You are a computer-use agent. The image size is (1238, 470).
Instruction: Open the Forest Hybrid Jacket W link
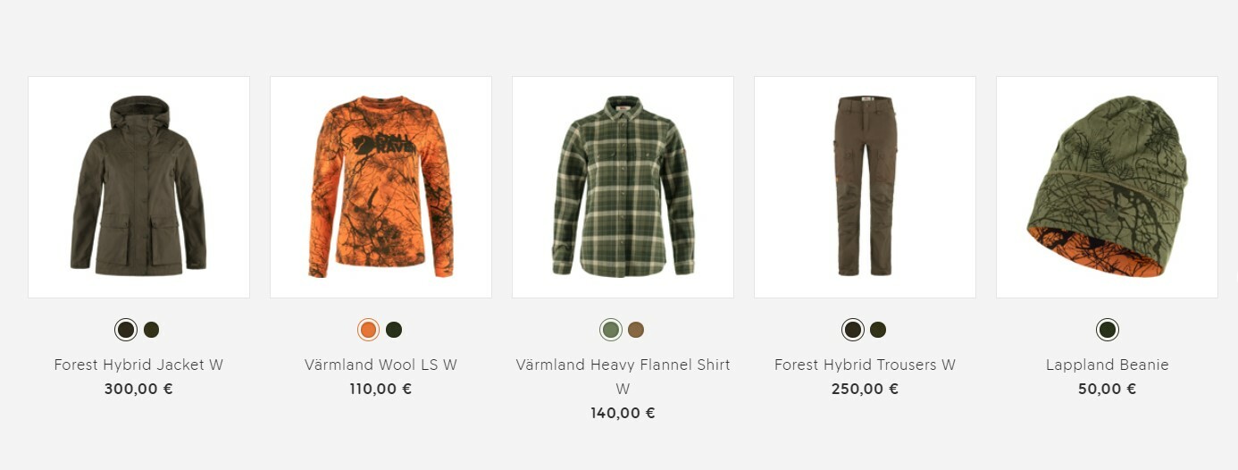pos(138,365)
